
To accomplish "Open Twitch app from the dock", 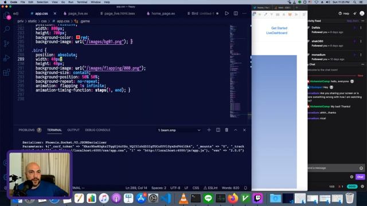I will pos(257,199).
